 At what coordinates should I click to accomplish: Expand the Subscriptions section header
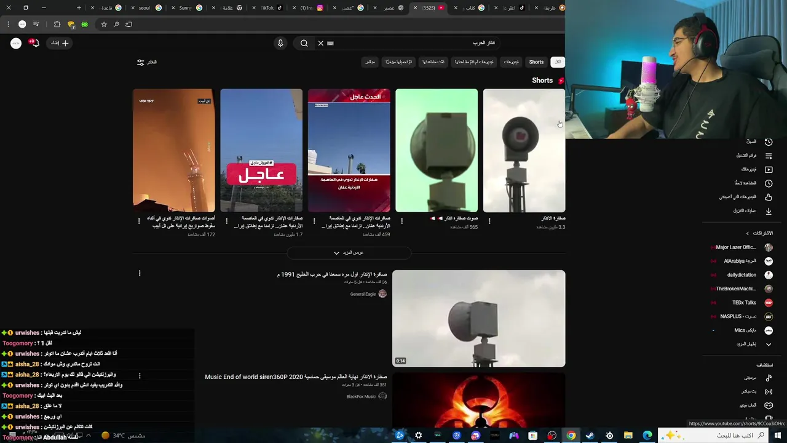pyautogui.click(x=759, y=233)
